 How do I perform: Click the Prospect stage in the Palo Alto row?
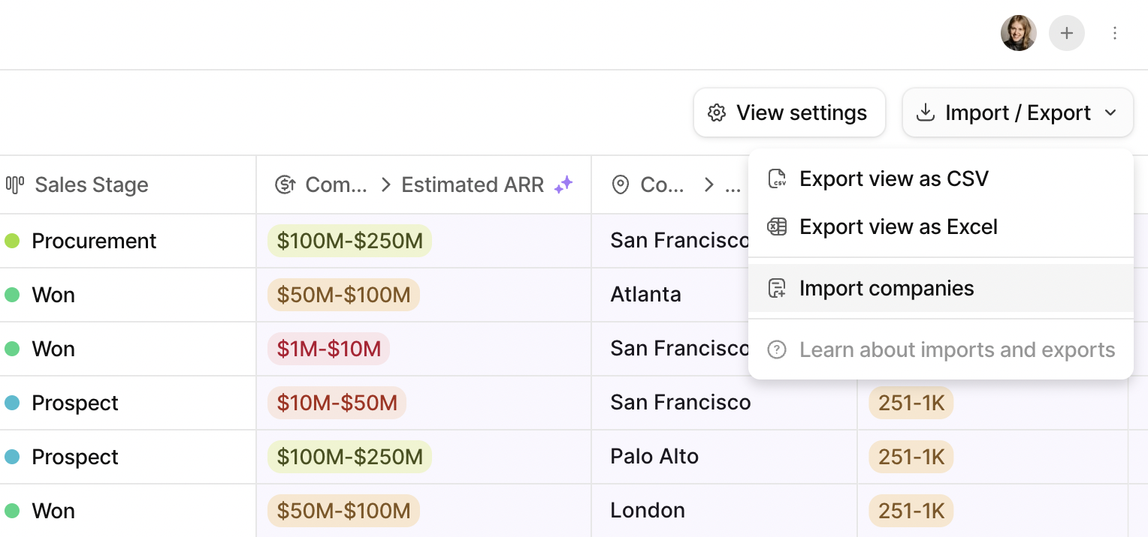75,457
